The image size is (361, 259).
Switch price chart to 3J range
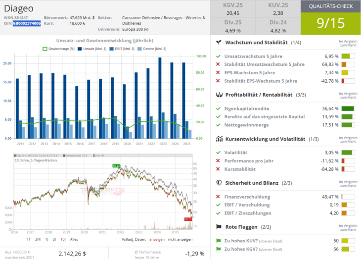[x=46, y=239]
